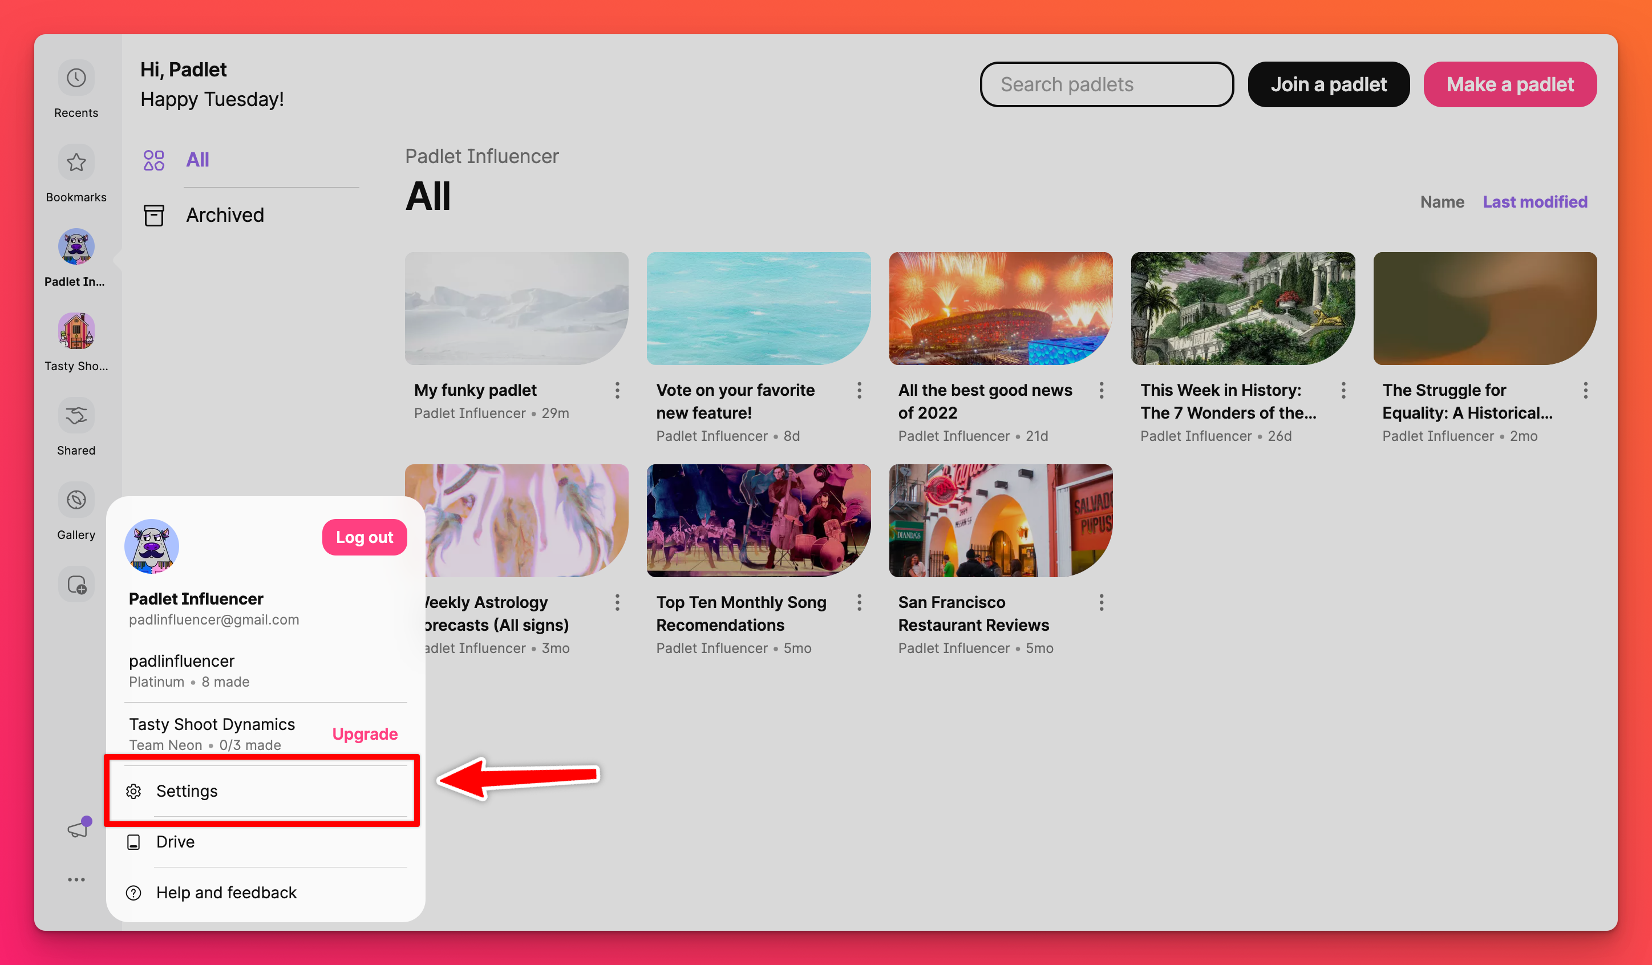Open Gallery compass icon
The width and height of the screenshot is (1652, 965).
tap(76, 500)
